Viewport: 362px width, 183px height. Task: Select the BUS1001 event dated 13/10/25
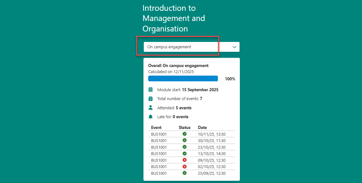[x=159, y=153]
